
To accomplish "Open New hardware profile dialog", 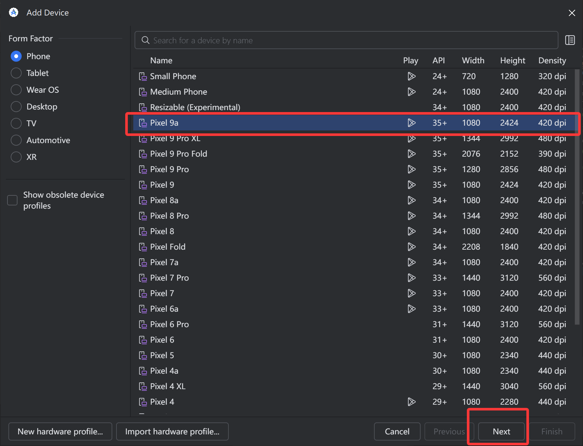I will coord(60,431).
